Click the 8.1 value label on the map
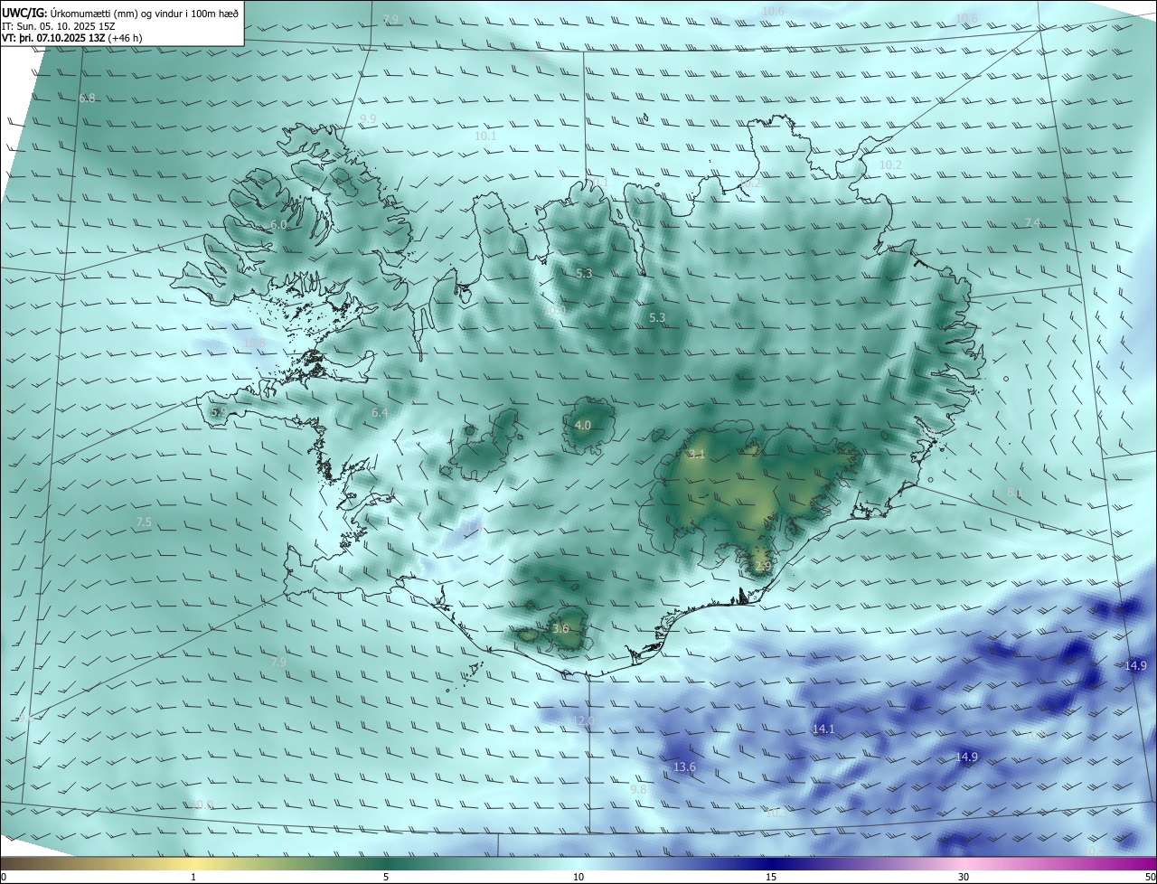Screen dimensions: 1157x884 [1014, 492]
